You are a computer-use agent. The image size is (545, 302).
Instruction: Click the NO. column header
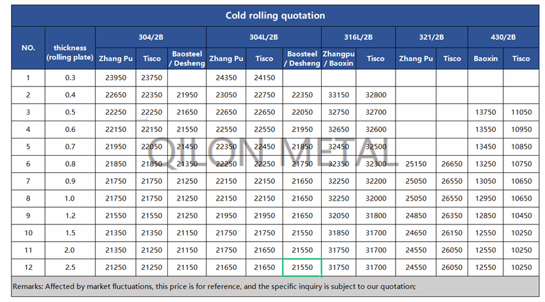click(x=28, y=47)
